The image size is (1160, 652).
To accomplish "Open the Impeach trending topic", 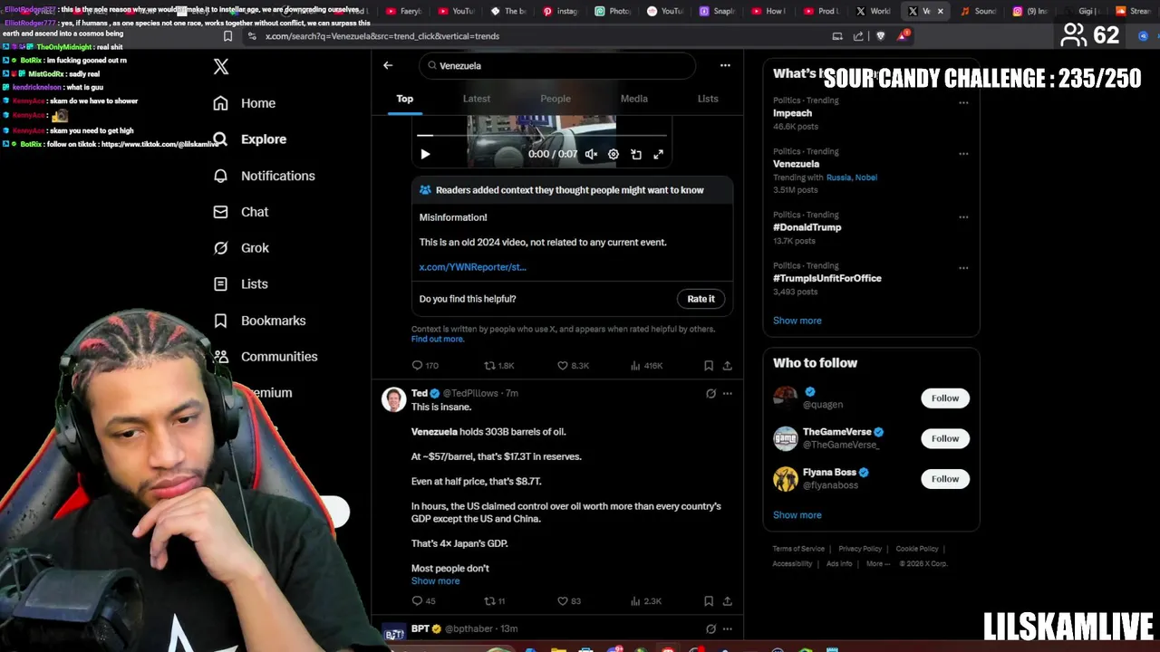I will [x=792, y=113].
